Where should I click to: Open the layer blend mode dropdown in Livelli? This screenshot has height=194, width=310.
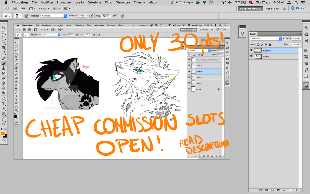[266, 38]
